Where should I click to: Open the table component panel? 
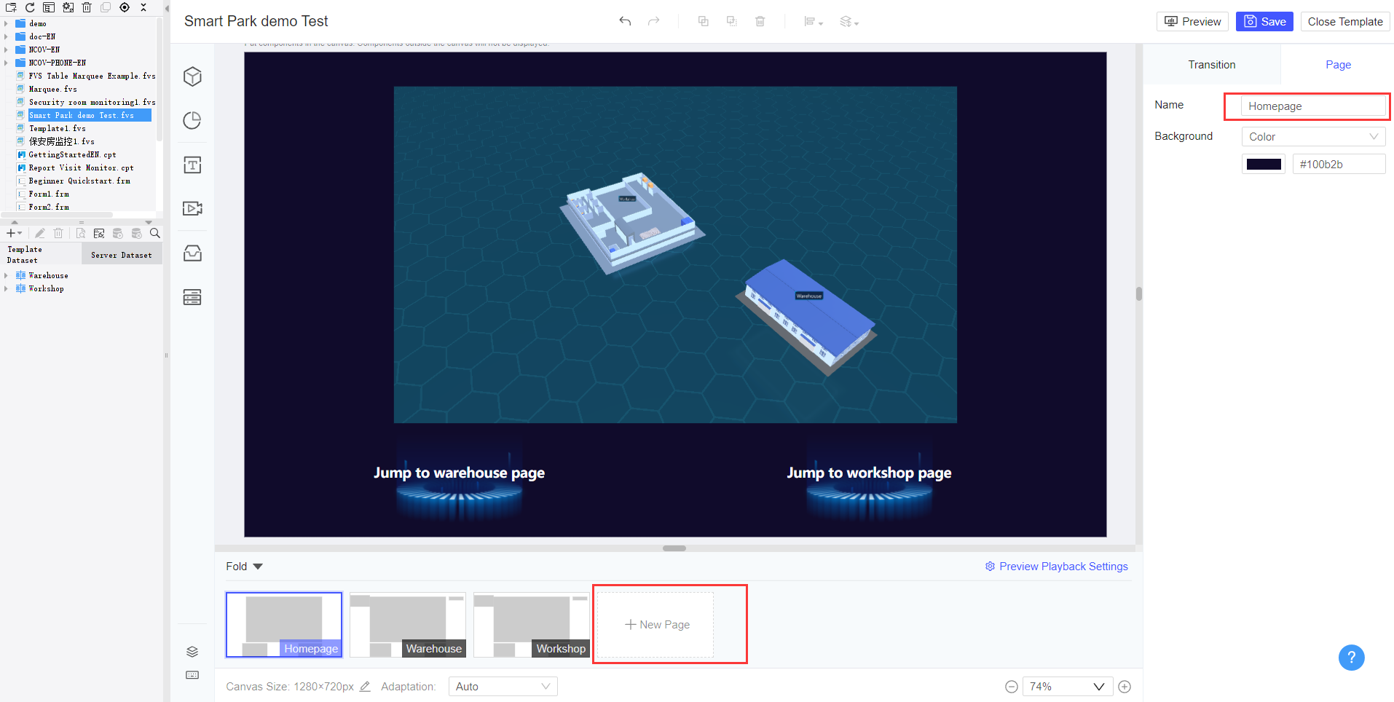(x=192, y=297)
